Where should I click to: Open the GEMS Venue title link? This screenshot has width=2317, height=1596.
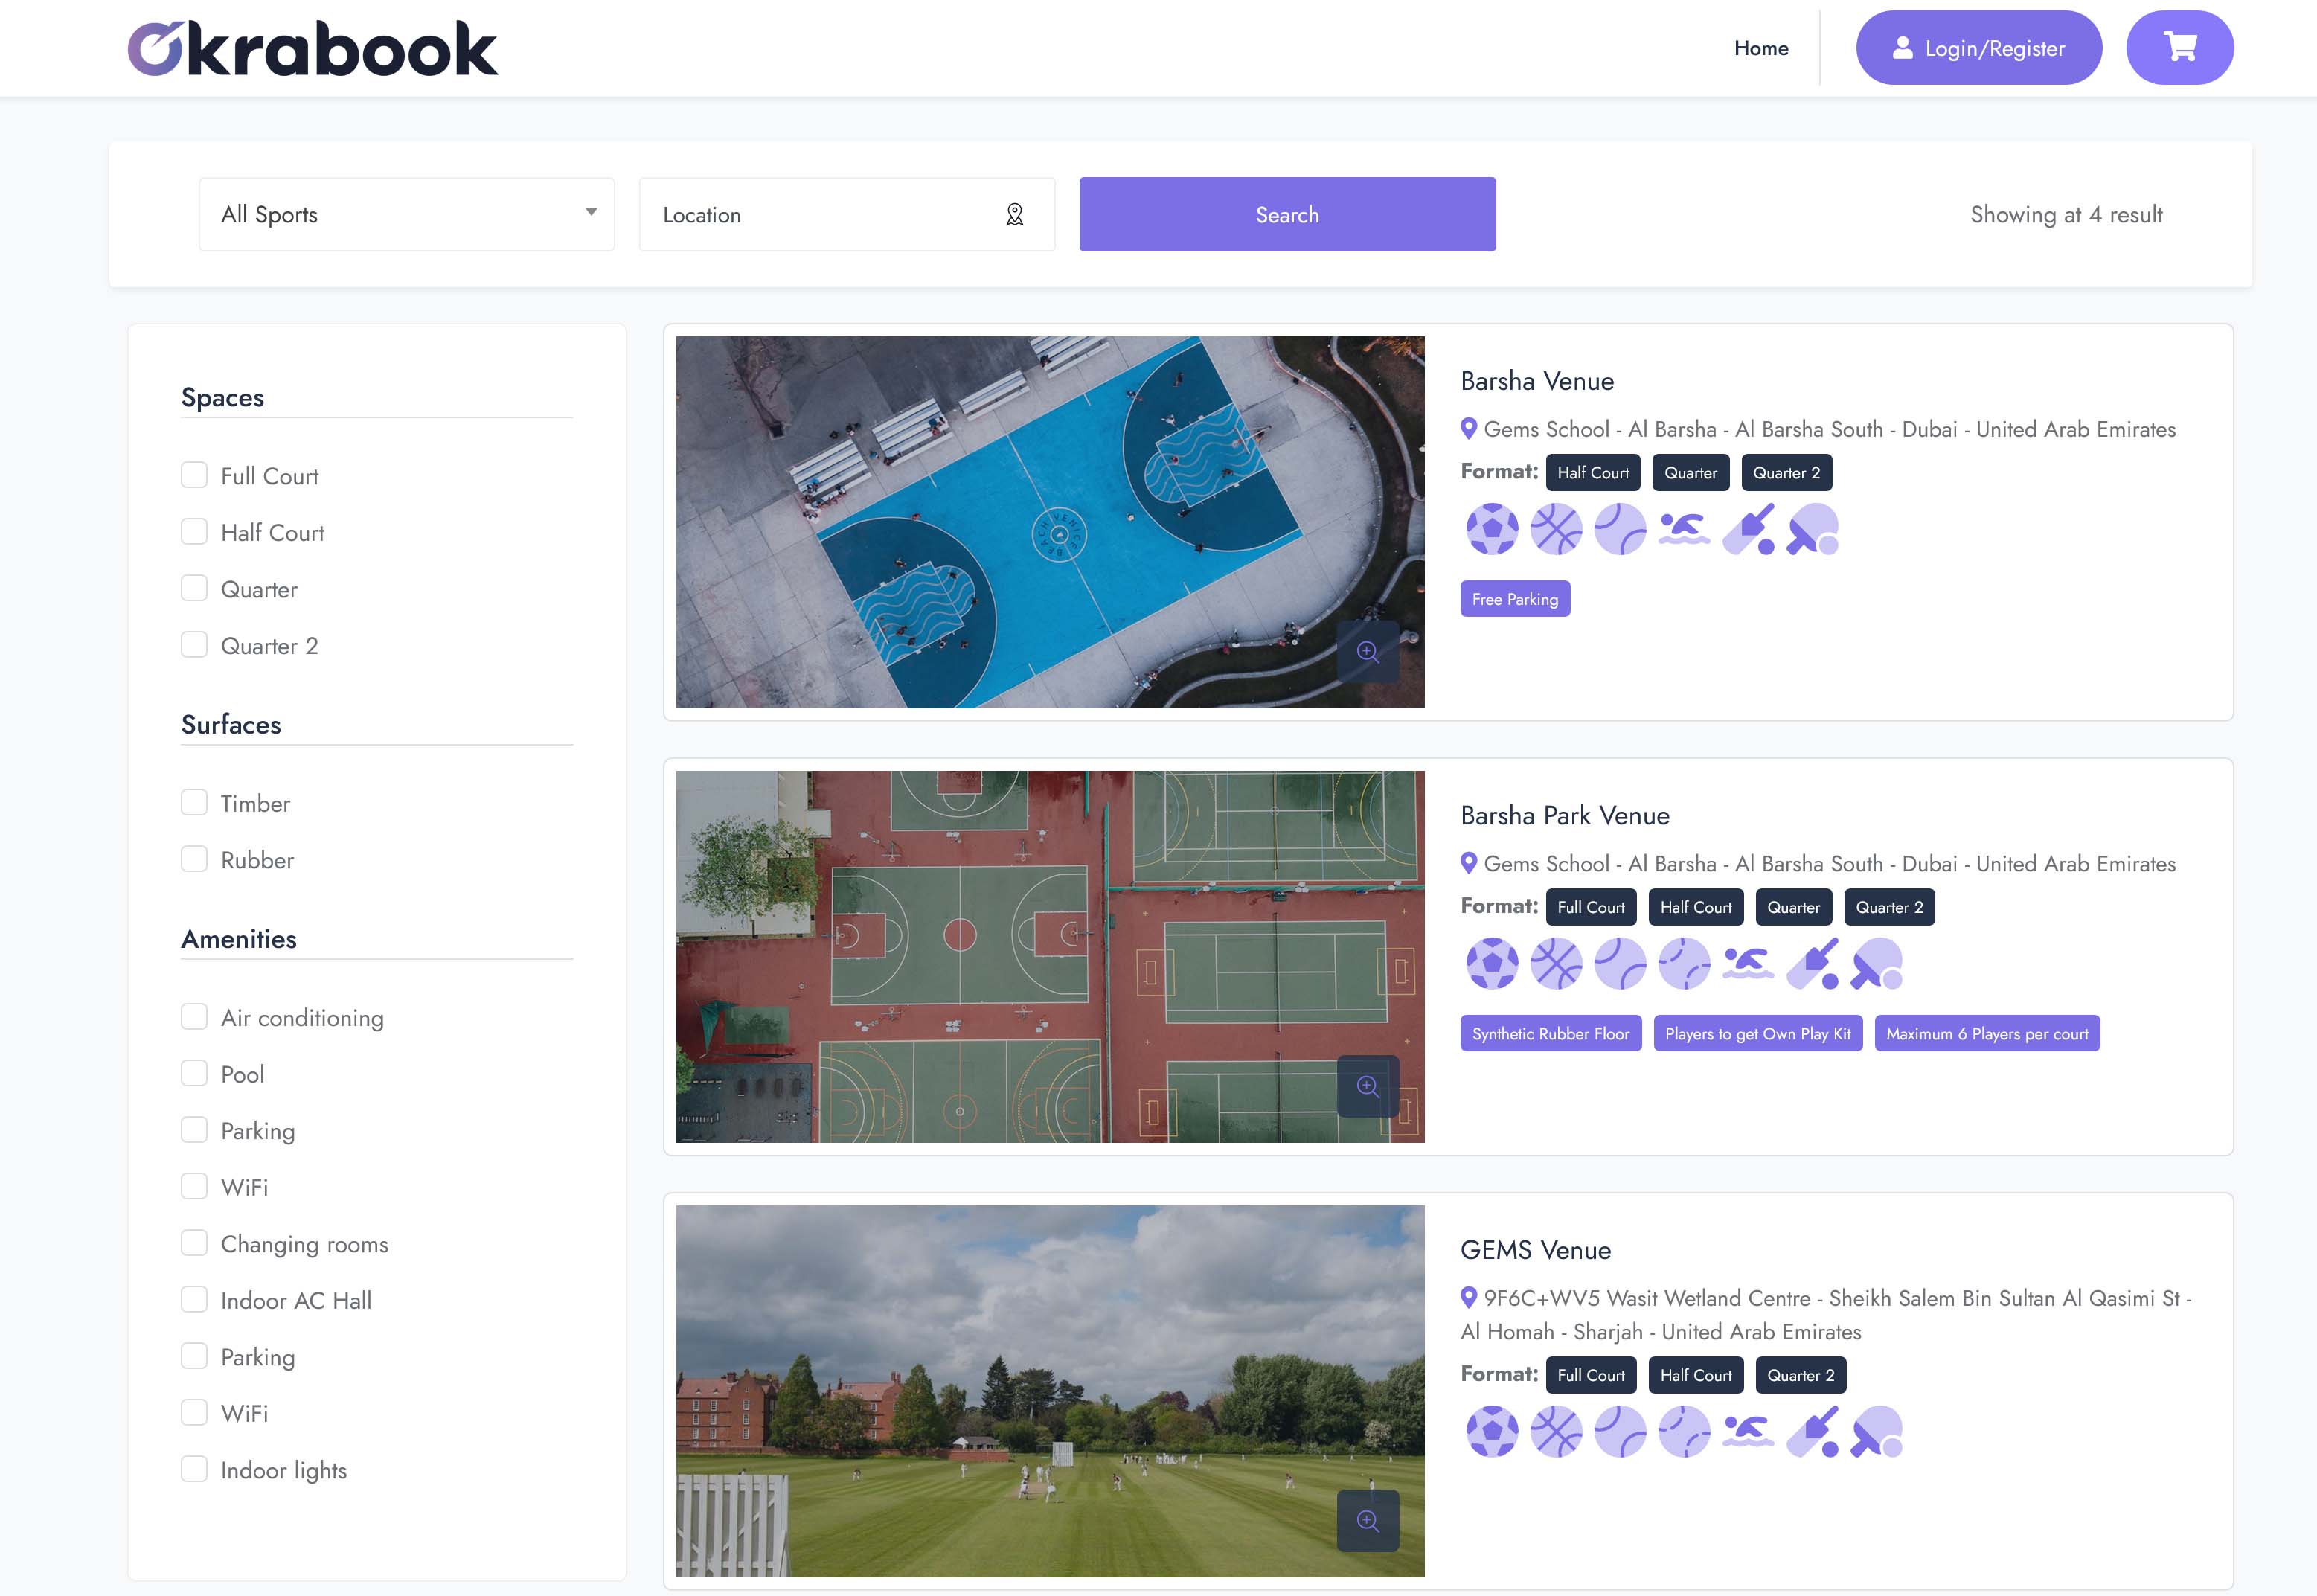(1535, 1250)
